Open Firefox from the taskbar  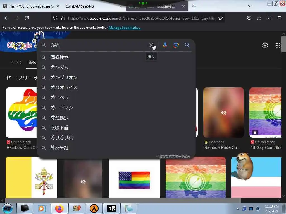59,208
